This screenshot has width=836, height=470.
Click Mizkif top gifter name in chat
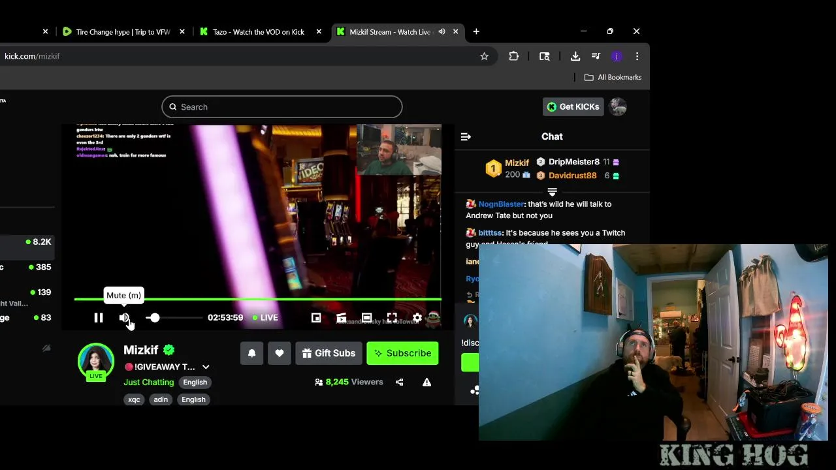517,163
